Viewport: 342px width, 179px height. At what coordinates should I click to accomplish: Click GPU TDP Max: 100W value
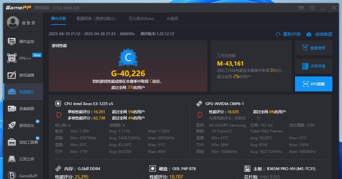299,145
